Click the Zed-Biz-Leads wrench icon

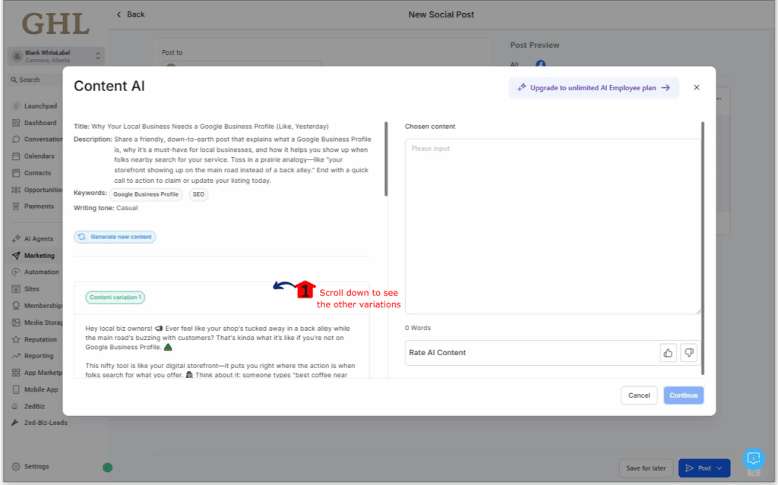(x=15, y=423)
